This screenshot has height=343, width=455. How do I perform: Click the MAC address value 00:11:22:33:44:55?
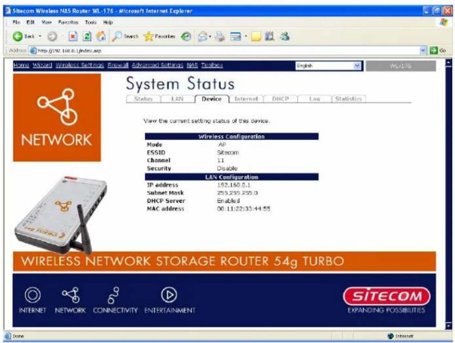click(244, 209)
